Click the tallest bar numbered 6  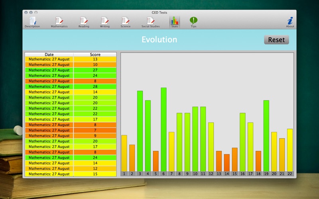[163, 130]
